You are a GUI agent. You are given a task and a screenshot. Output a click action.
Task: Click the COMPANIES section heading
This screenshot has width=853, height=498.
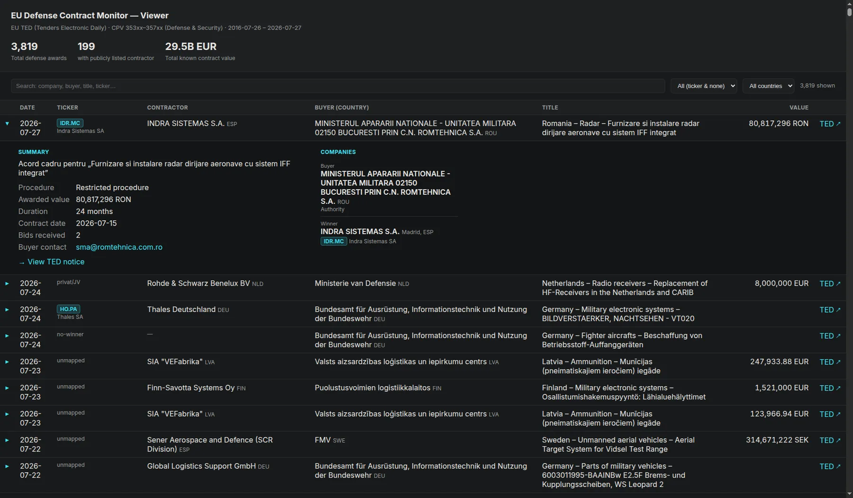[x=338, y=152]
